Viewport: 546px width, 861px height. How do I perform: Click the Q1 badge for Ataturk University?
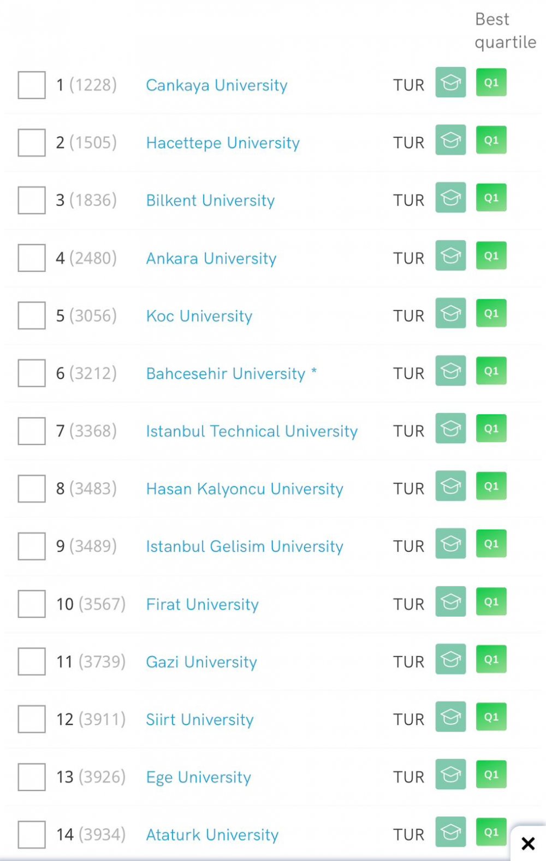tap(491, 832)
